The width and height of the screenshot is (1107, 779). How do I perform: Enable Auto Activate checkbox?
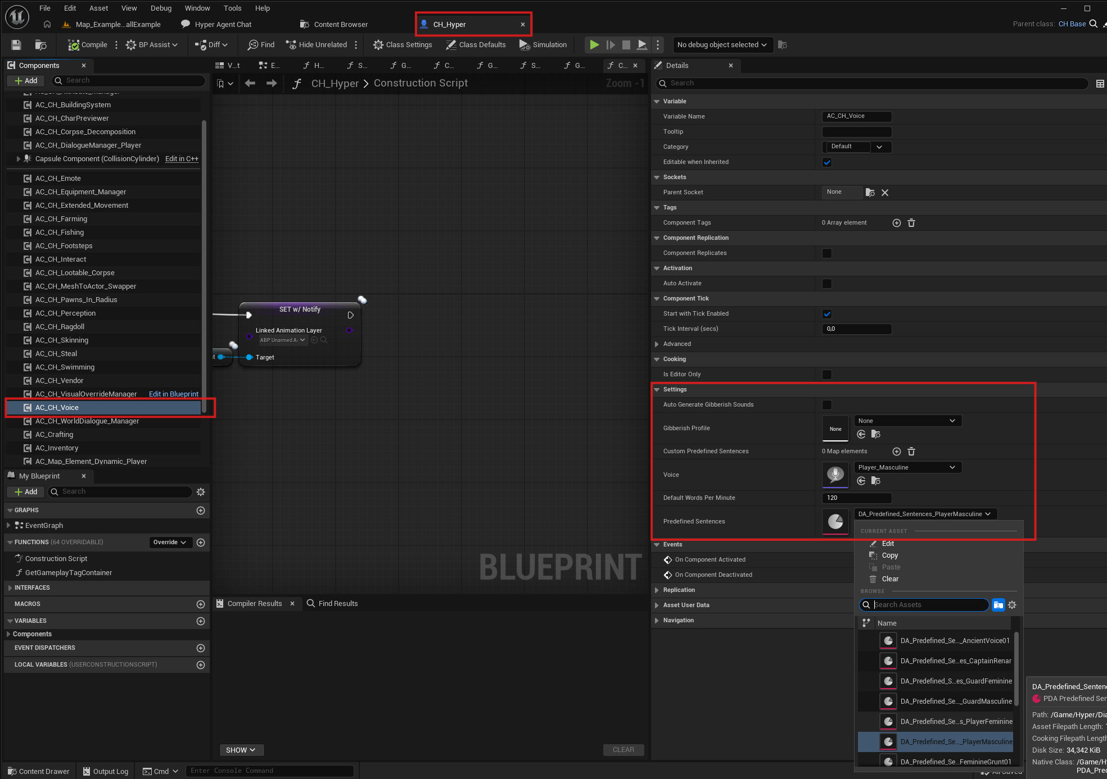point(827,284)
